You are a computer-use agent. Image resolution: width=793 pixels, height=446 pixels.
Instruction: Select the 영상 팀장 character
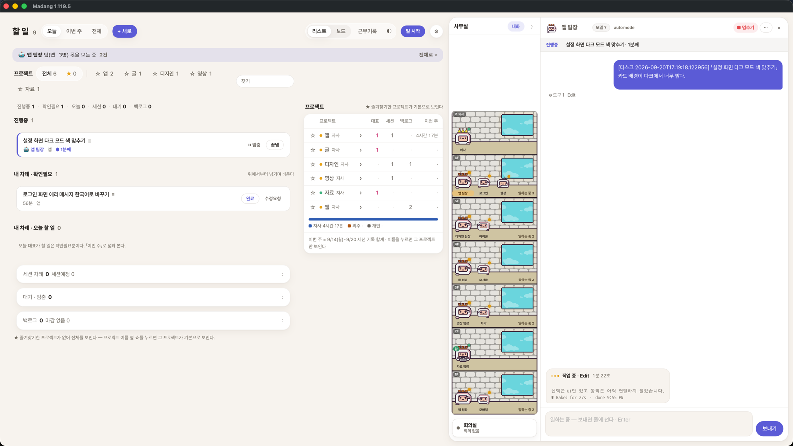click(463, 311)
